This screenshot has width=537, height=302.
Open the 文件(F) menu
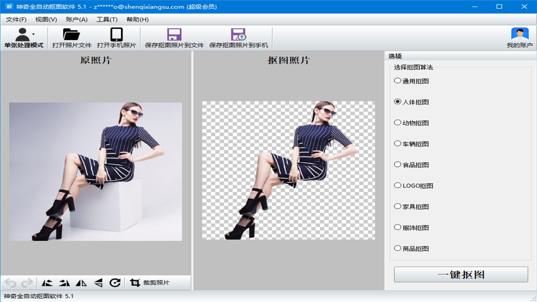(x=16, y=19)
